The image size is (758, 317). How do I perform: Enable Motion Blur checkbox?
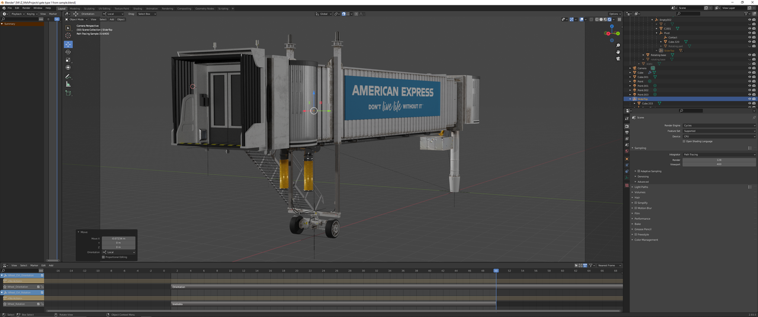tap(636, 208)
